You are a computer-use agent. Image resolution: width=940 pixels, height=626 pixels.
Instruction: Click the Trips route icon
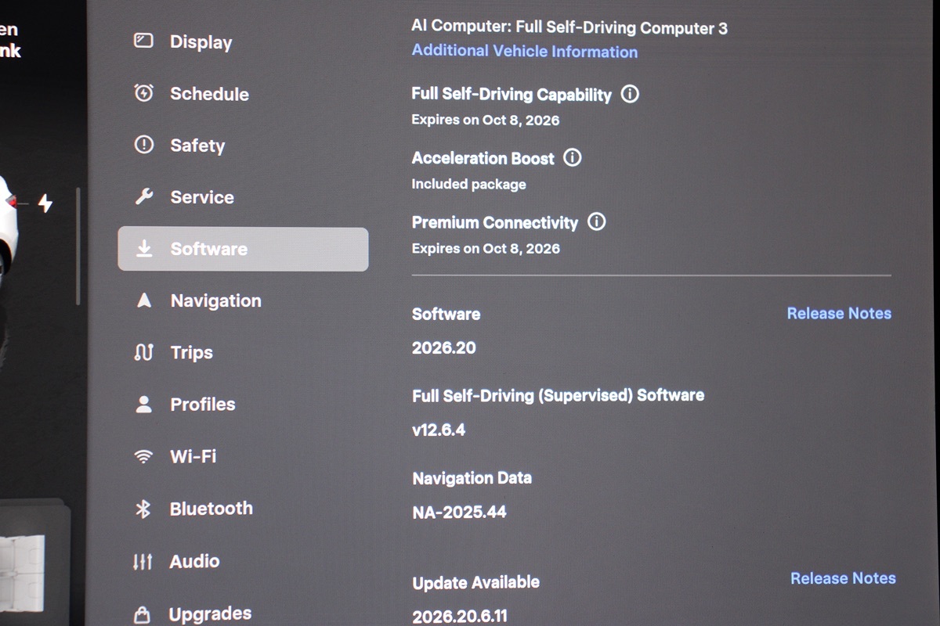point(143,352)
